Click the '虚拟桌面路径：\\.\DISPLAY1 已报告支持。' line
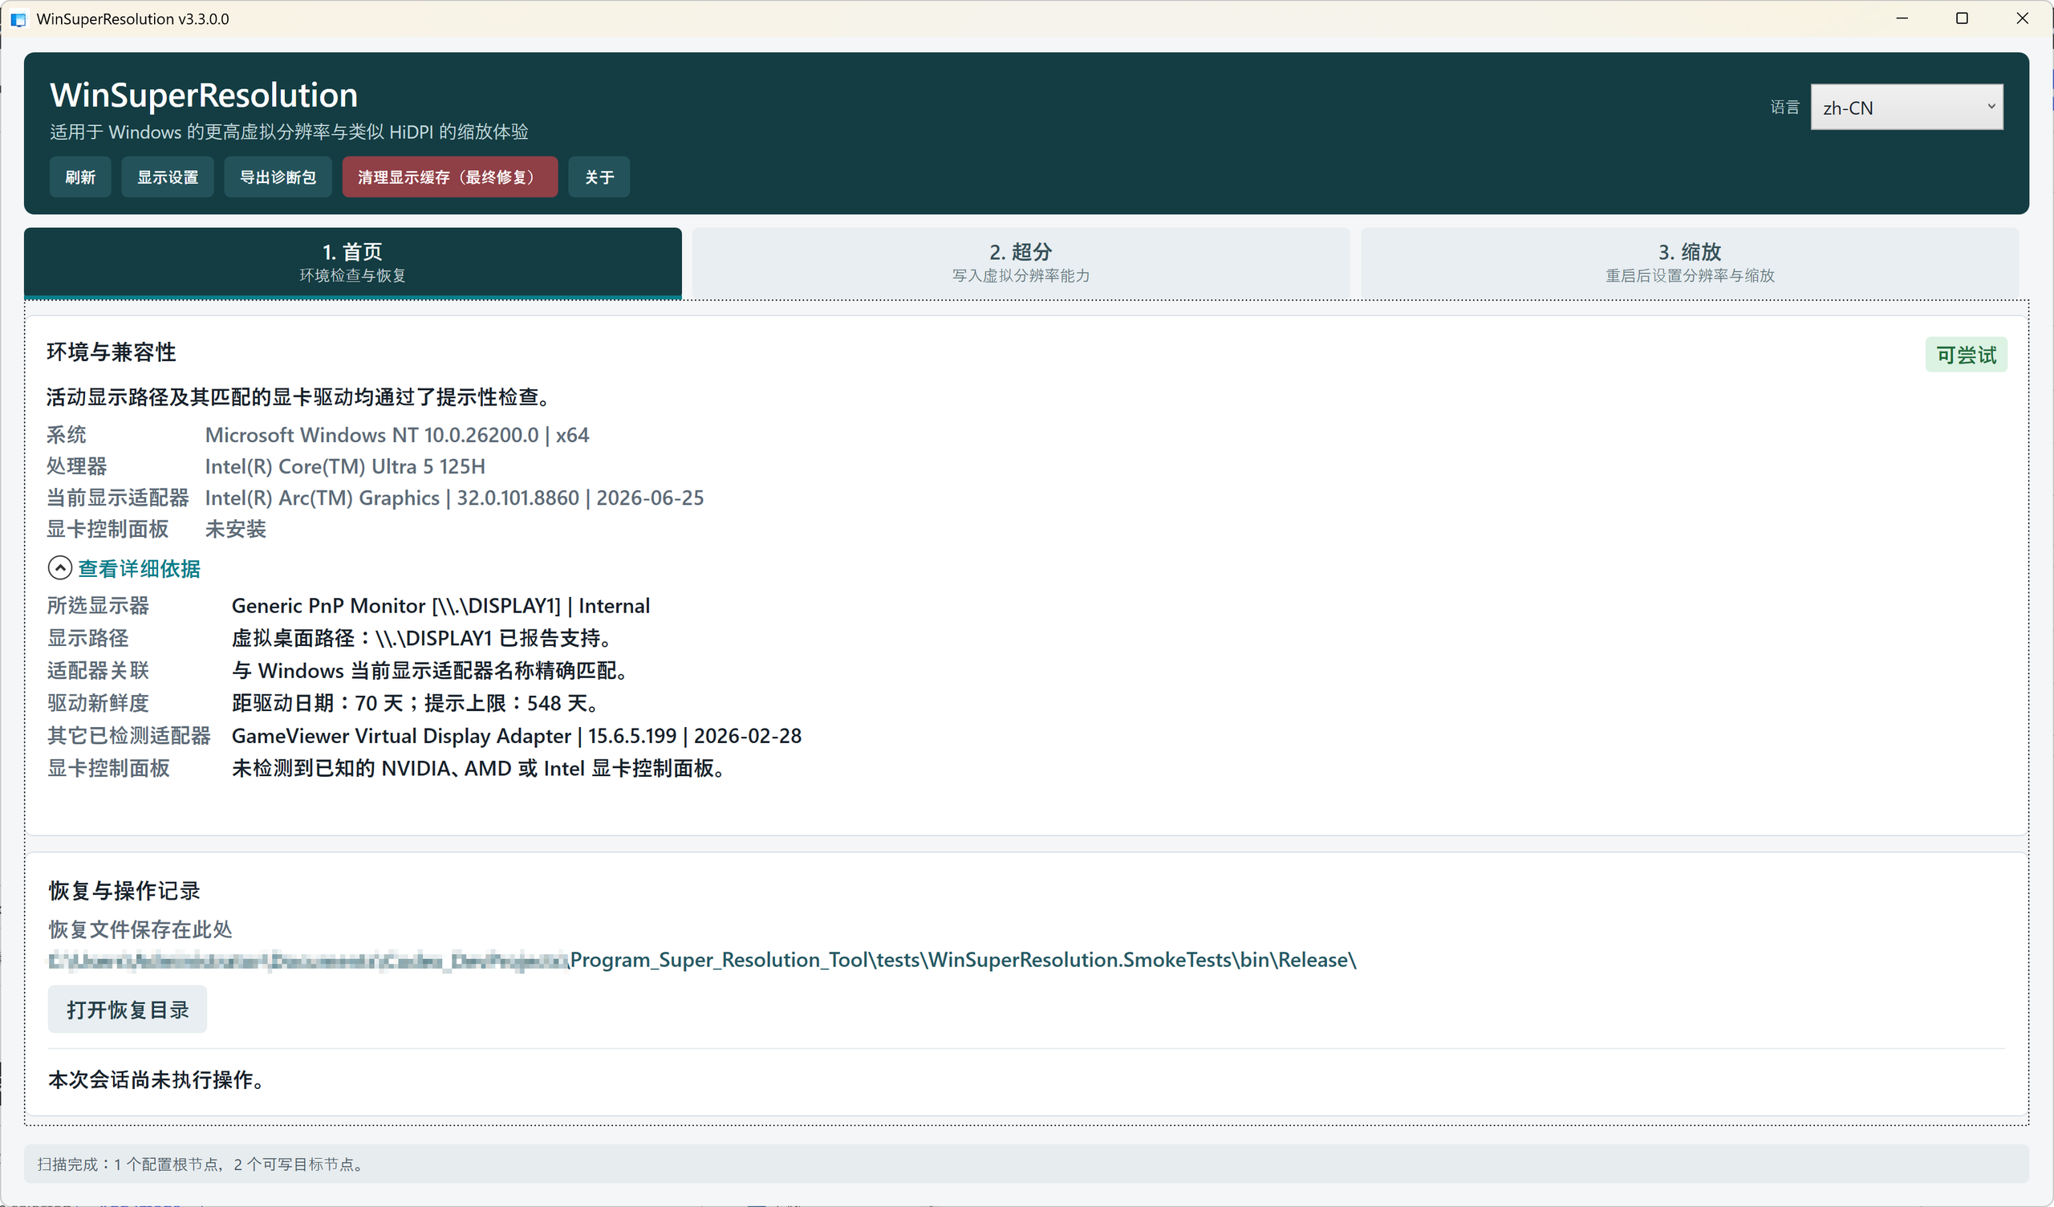 point(422,638)
